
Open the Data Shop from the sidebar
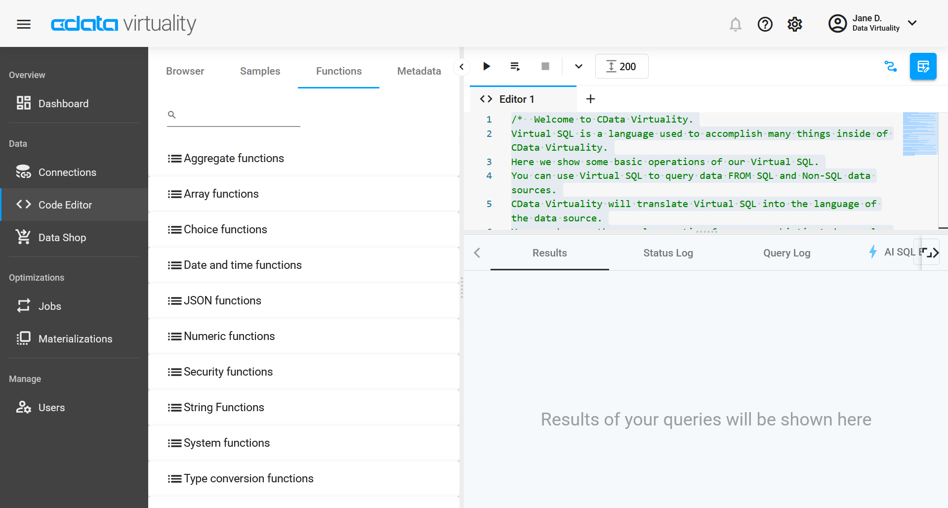pos(62,237)
